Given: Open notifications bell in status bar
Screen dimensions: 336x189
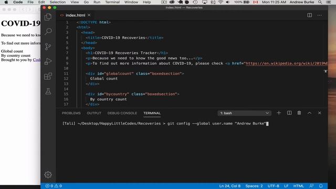Looking at the screenshot, I should 321,186.
